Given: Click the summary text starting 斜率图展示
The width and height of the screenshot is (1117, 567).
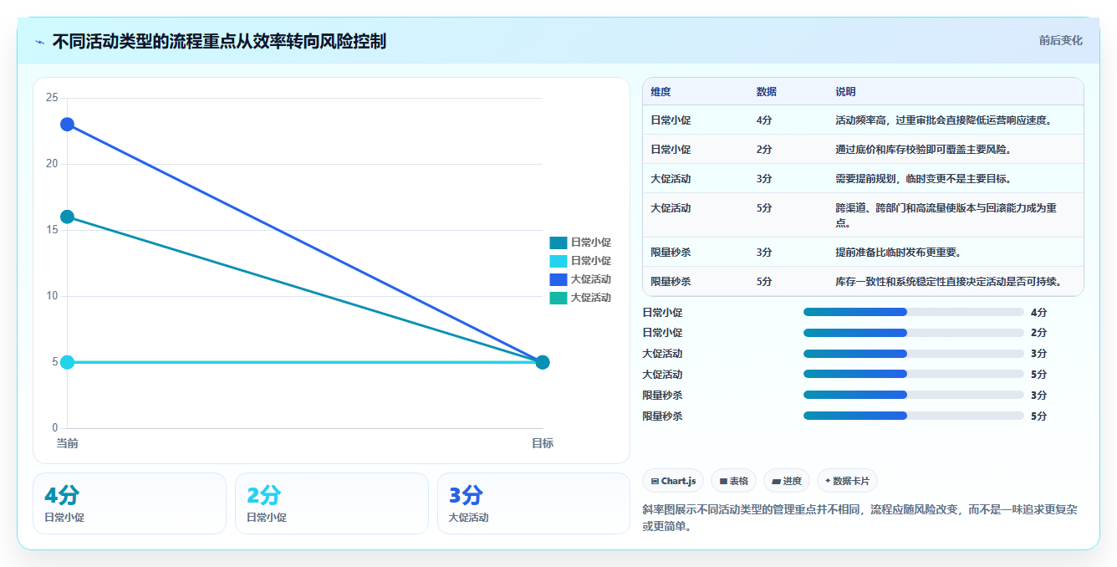Looking at the screenshot, I should coord(861,518).
